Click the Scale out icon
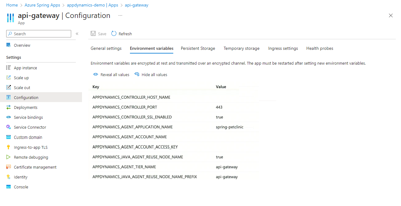 coord(9,88)
